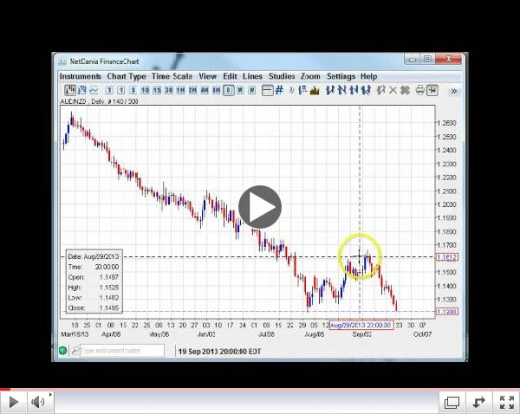
Task: Open the Time Scale menu
Action: pyautogui.click(x=172, y=76)
